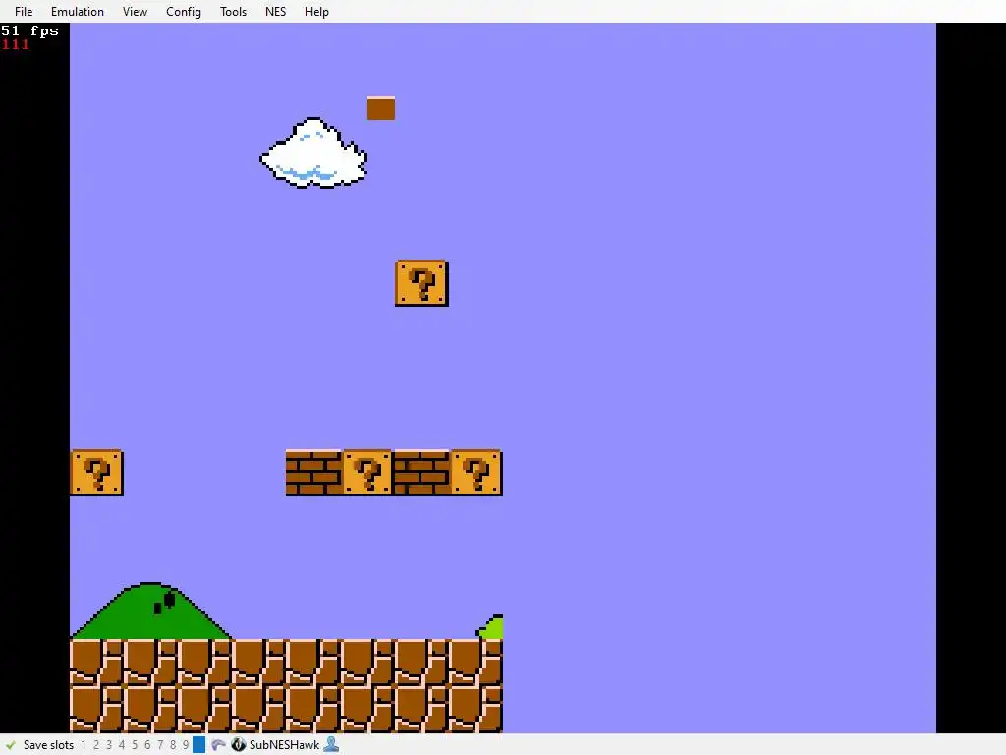The width and height of the screenshot is (1006, 755).
Task: Open the Emulation menu
Action: click(x=78, y=12)
